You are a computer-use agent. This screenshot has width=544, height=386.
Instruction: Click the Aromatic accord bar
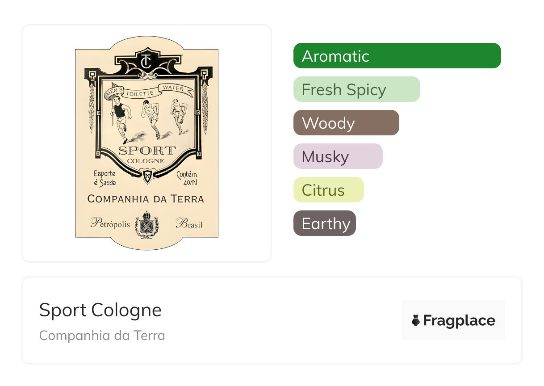point(397,56)
